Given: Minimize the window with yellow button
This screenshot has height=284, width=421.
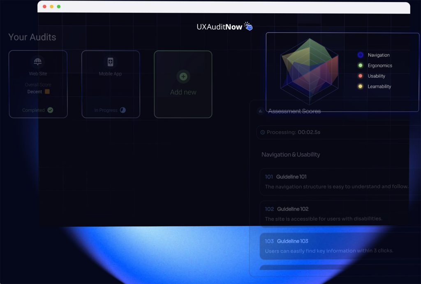Looking at the screenshot, I should tap(51, 7).
